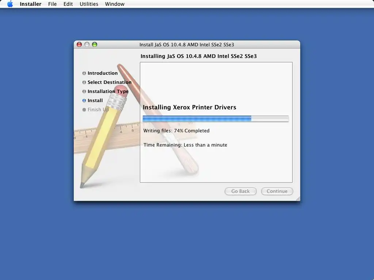Select the Introduction step bullet
Viewport: 374px width, 280px height.
(x=84, y=73)
